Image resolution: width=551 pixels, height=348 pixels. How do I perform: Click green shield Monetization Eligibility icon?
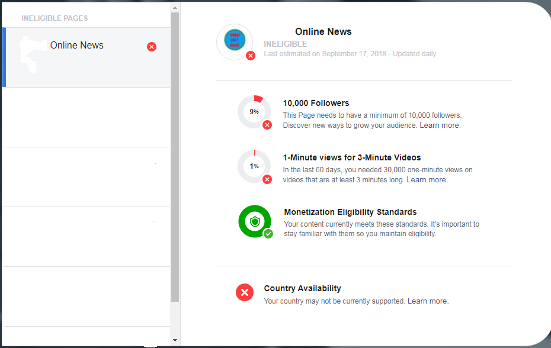[255, 221]
